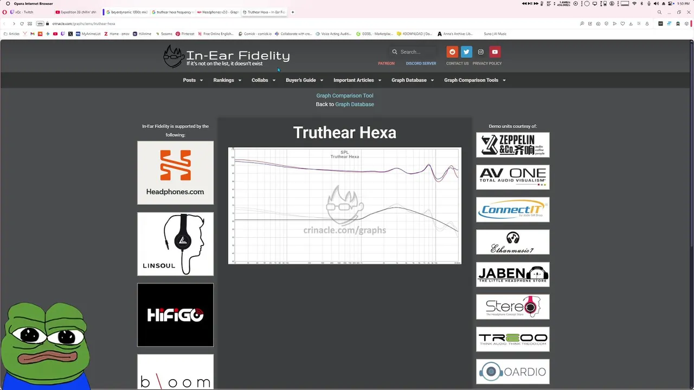The height and width of the screenshot is (390, 694).
Task: Open a new tab with plus button
Action: [x=293, y=12]
